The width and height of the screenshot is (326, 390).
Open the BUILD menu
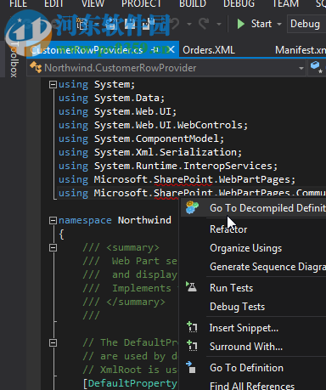[193, 3]
